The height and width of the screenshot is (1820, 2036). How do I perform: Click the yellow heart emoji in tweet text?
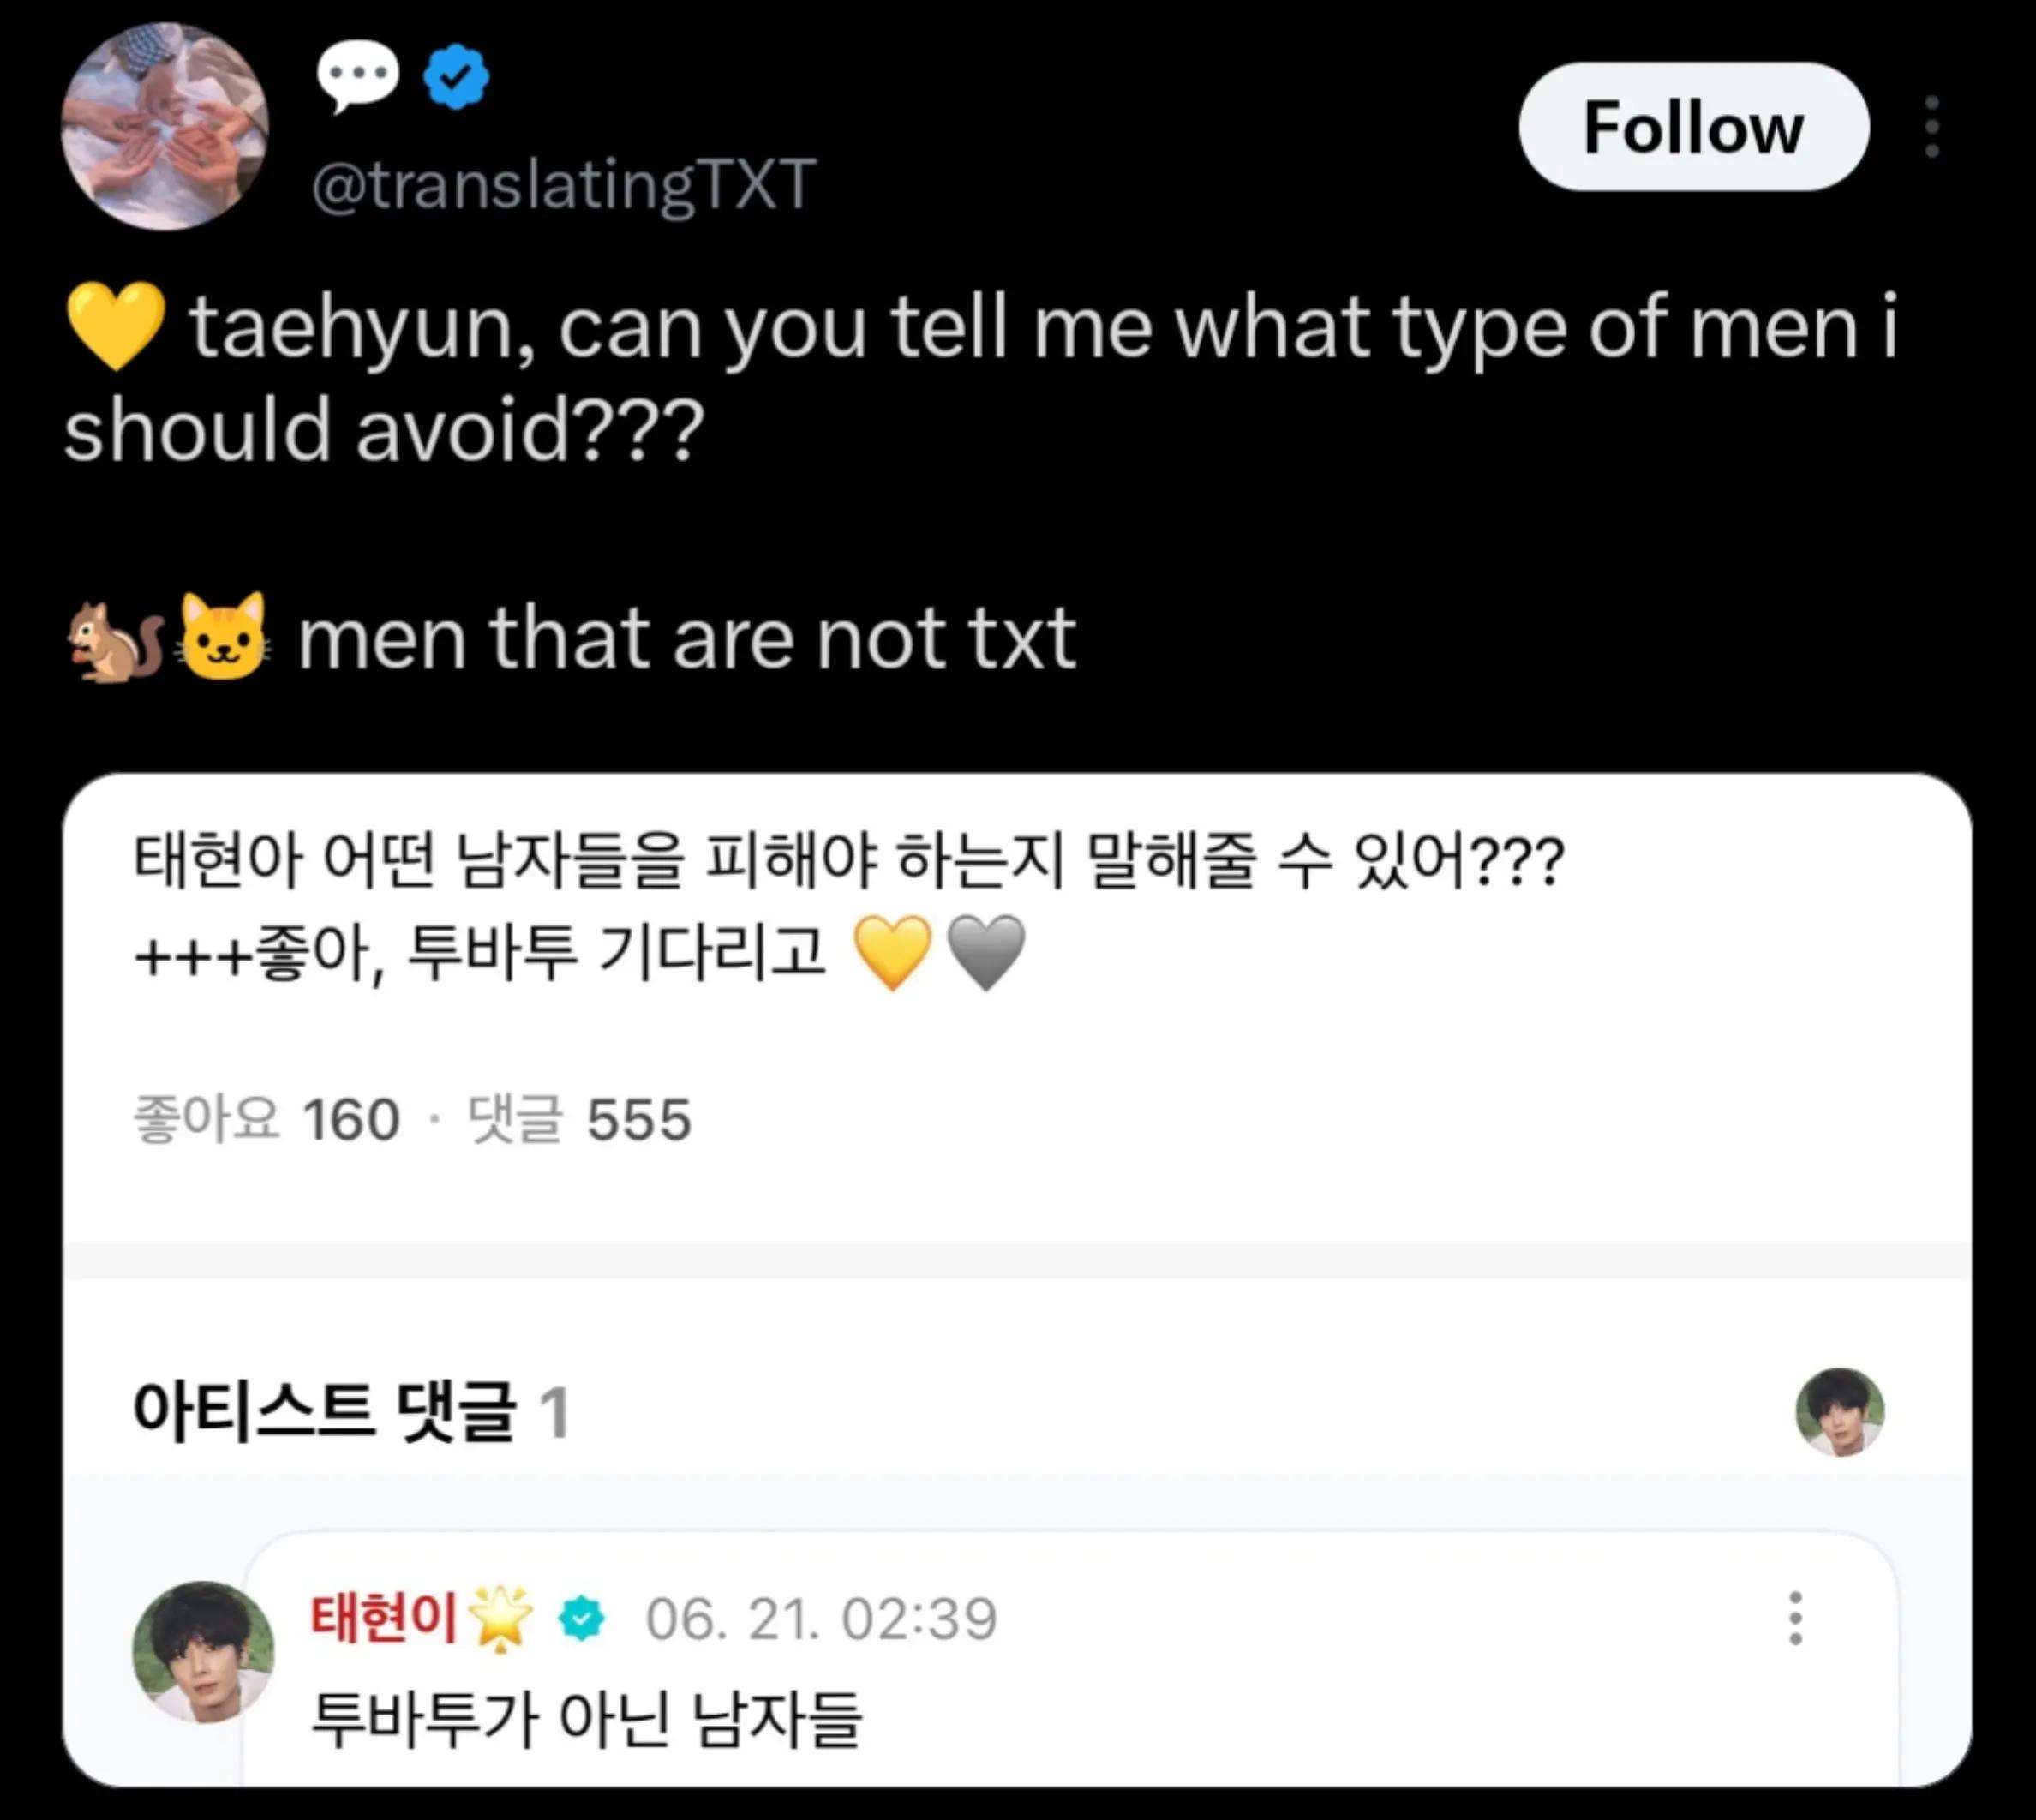(116, 326)
